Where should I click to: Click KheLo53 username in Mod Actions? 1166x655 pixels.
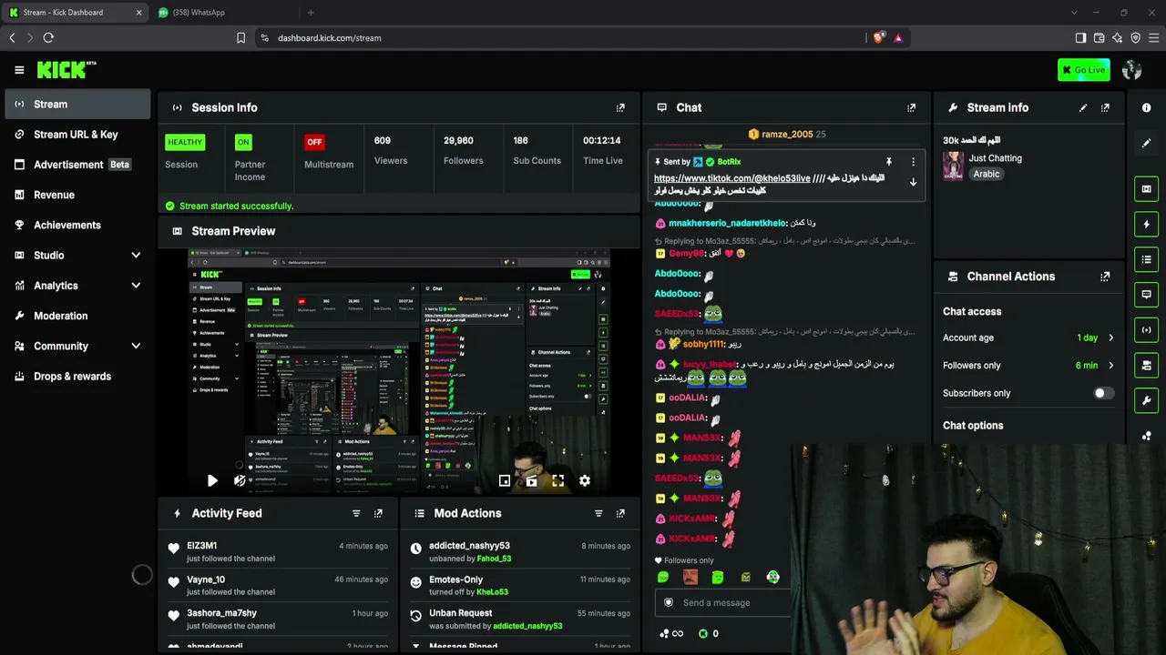pos(492,592)
